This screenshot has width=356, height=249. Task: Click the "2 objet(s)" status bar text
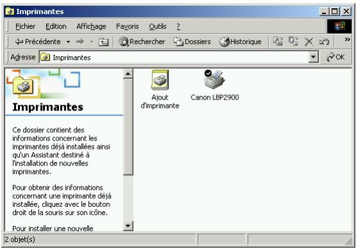pyautogui.click(x=20, y=239)
